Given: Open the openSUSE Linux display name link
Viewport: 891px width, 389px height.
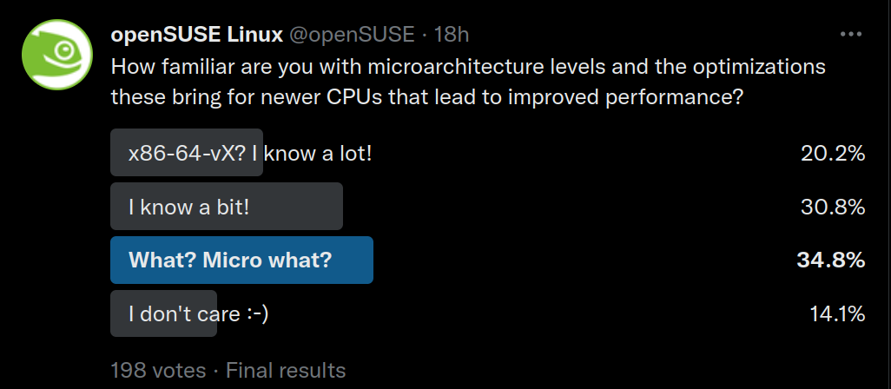Looking at the screenshot, I should pyautogui.click(x=197, y=35).
